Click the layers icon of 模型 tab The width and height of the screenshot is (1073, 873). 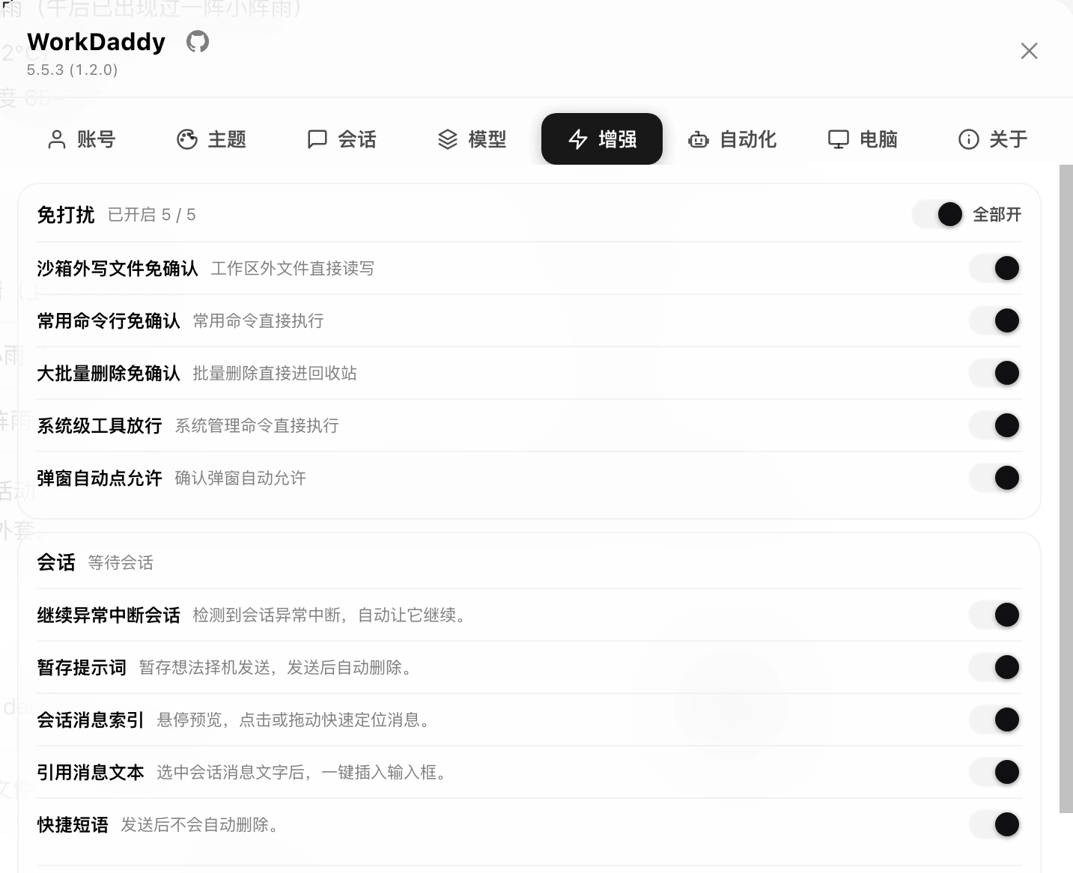448,139
